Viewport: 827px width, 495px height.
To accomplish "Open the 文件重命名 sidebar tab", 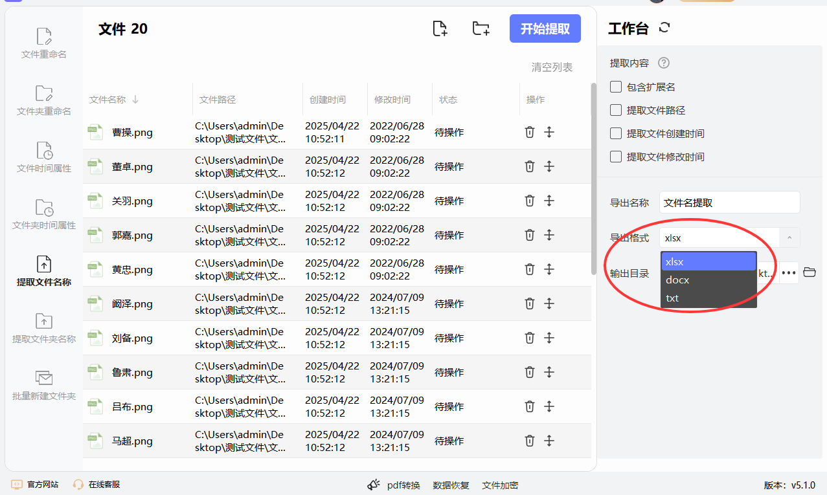I will 44,43.
